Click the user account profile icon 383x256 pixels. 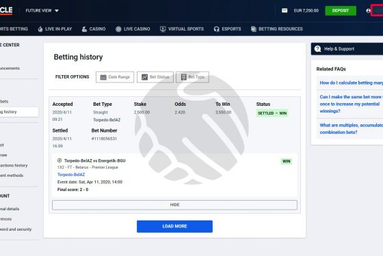click(369, 11)
